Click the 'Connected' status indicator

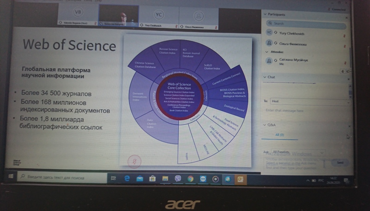pos(337,9)
